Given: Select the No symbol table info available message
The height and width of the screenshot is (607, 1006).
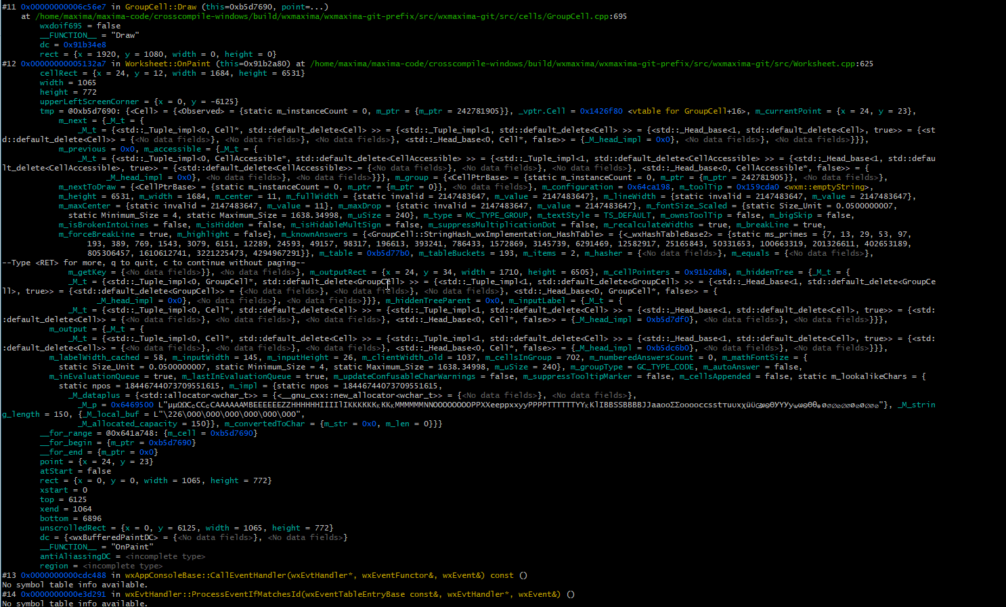Looking at the screenshot, I should click(74, 584).
